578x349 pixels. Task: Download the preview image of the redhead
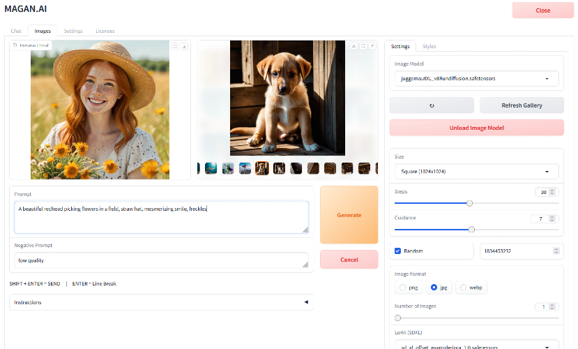tap(184, 46)
